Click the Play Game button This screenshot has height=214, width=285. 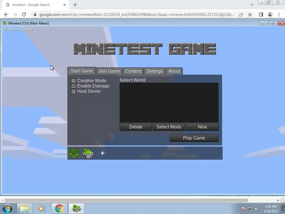pos(194,138)
